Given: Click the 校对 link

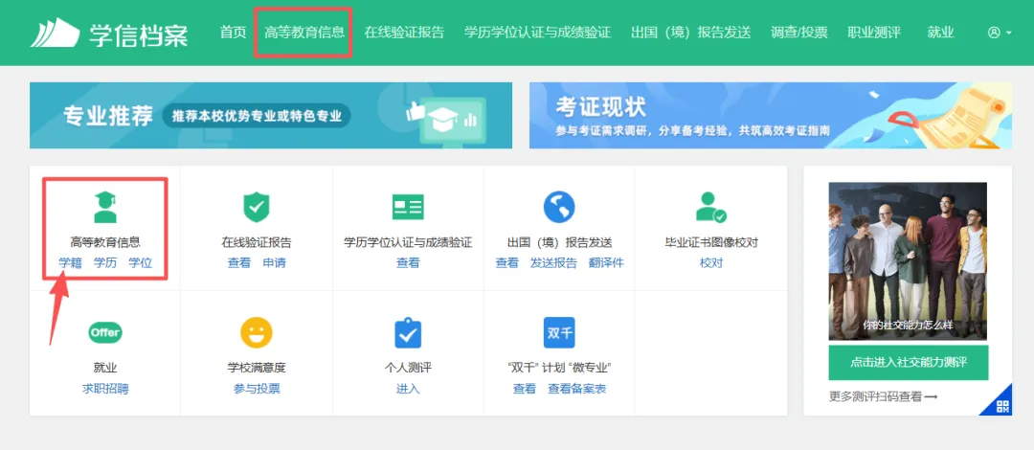Looking at the screenshot, I should tap(710, 262).
